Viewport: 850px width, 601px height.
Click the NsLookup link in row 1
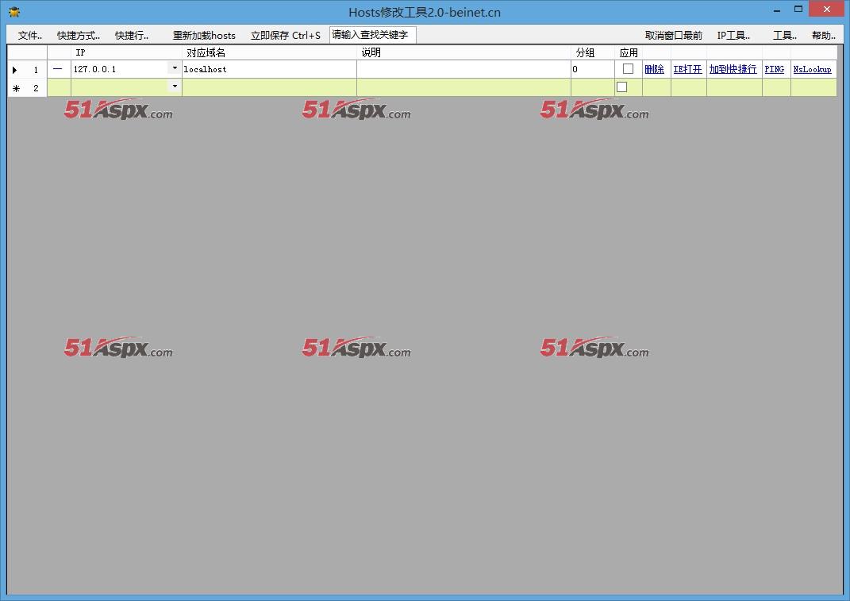pos(812,70)
